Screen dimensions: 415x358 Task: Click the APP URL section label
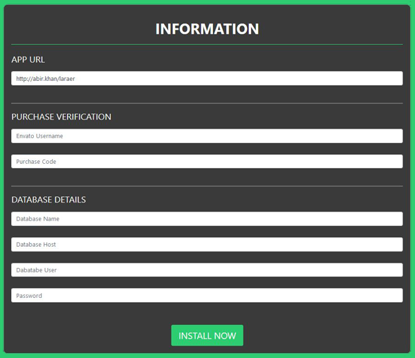(x=28, y=60)
